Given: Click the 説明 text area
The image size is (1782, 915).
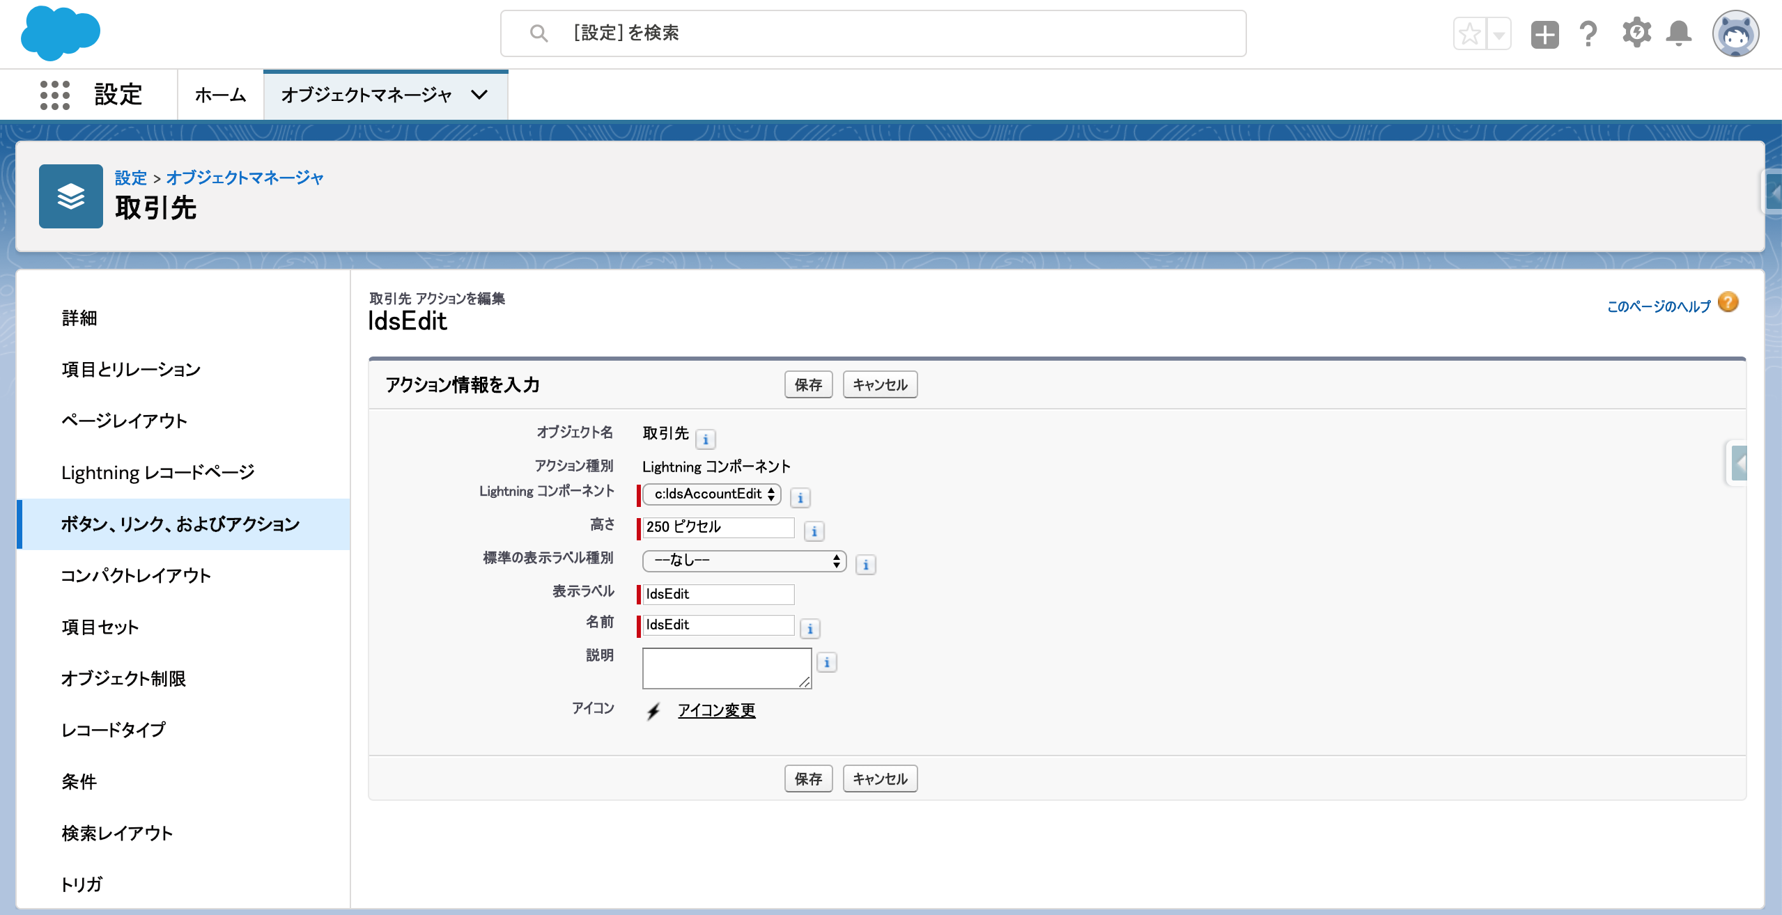Looking at the screenshot, I should [727, 668].
